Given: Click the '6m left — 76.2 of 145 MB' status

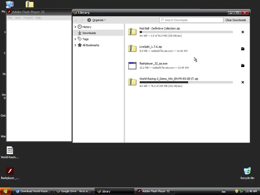Looking at the screenshot, I should (x=161, y=86).
